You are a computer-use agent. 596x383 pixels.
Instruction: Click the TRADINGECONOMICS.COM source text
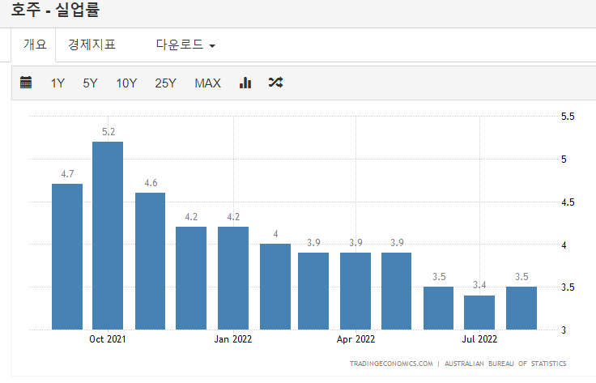pyautogui.click(x=391, y=364)
